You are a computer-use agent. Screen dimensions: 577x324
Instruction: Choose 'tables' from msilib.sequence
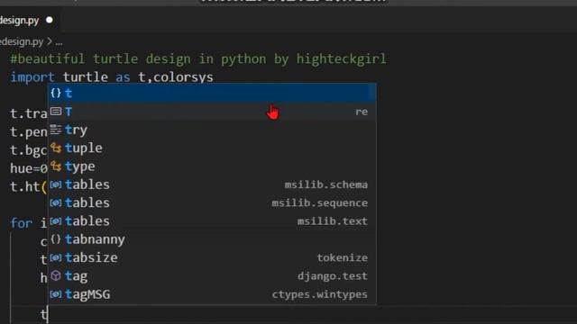coord(213,202)
